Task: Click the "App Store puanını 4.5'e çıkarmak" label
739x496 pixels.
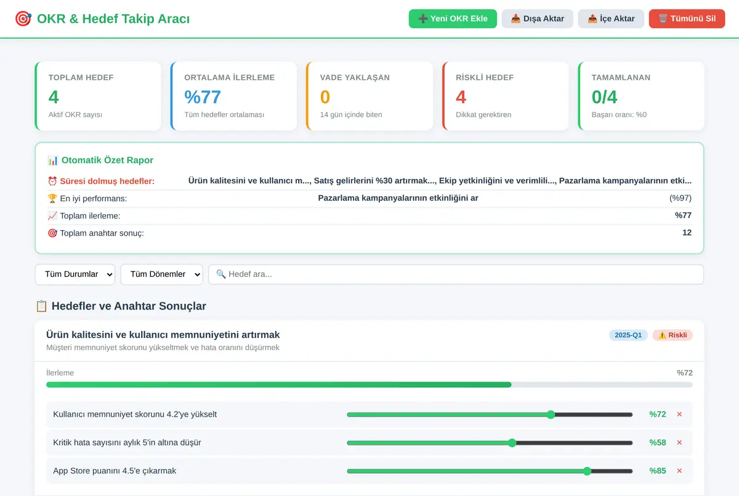Action: click(x=115, y=471)
